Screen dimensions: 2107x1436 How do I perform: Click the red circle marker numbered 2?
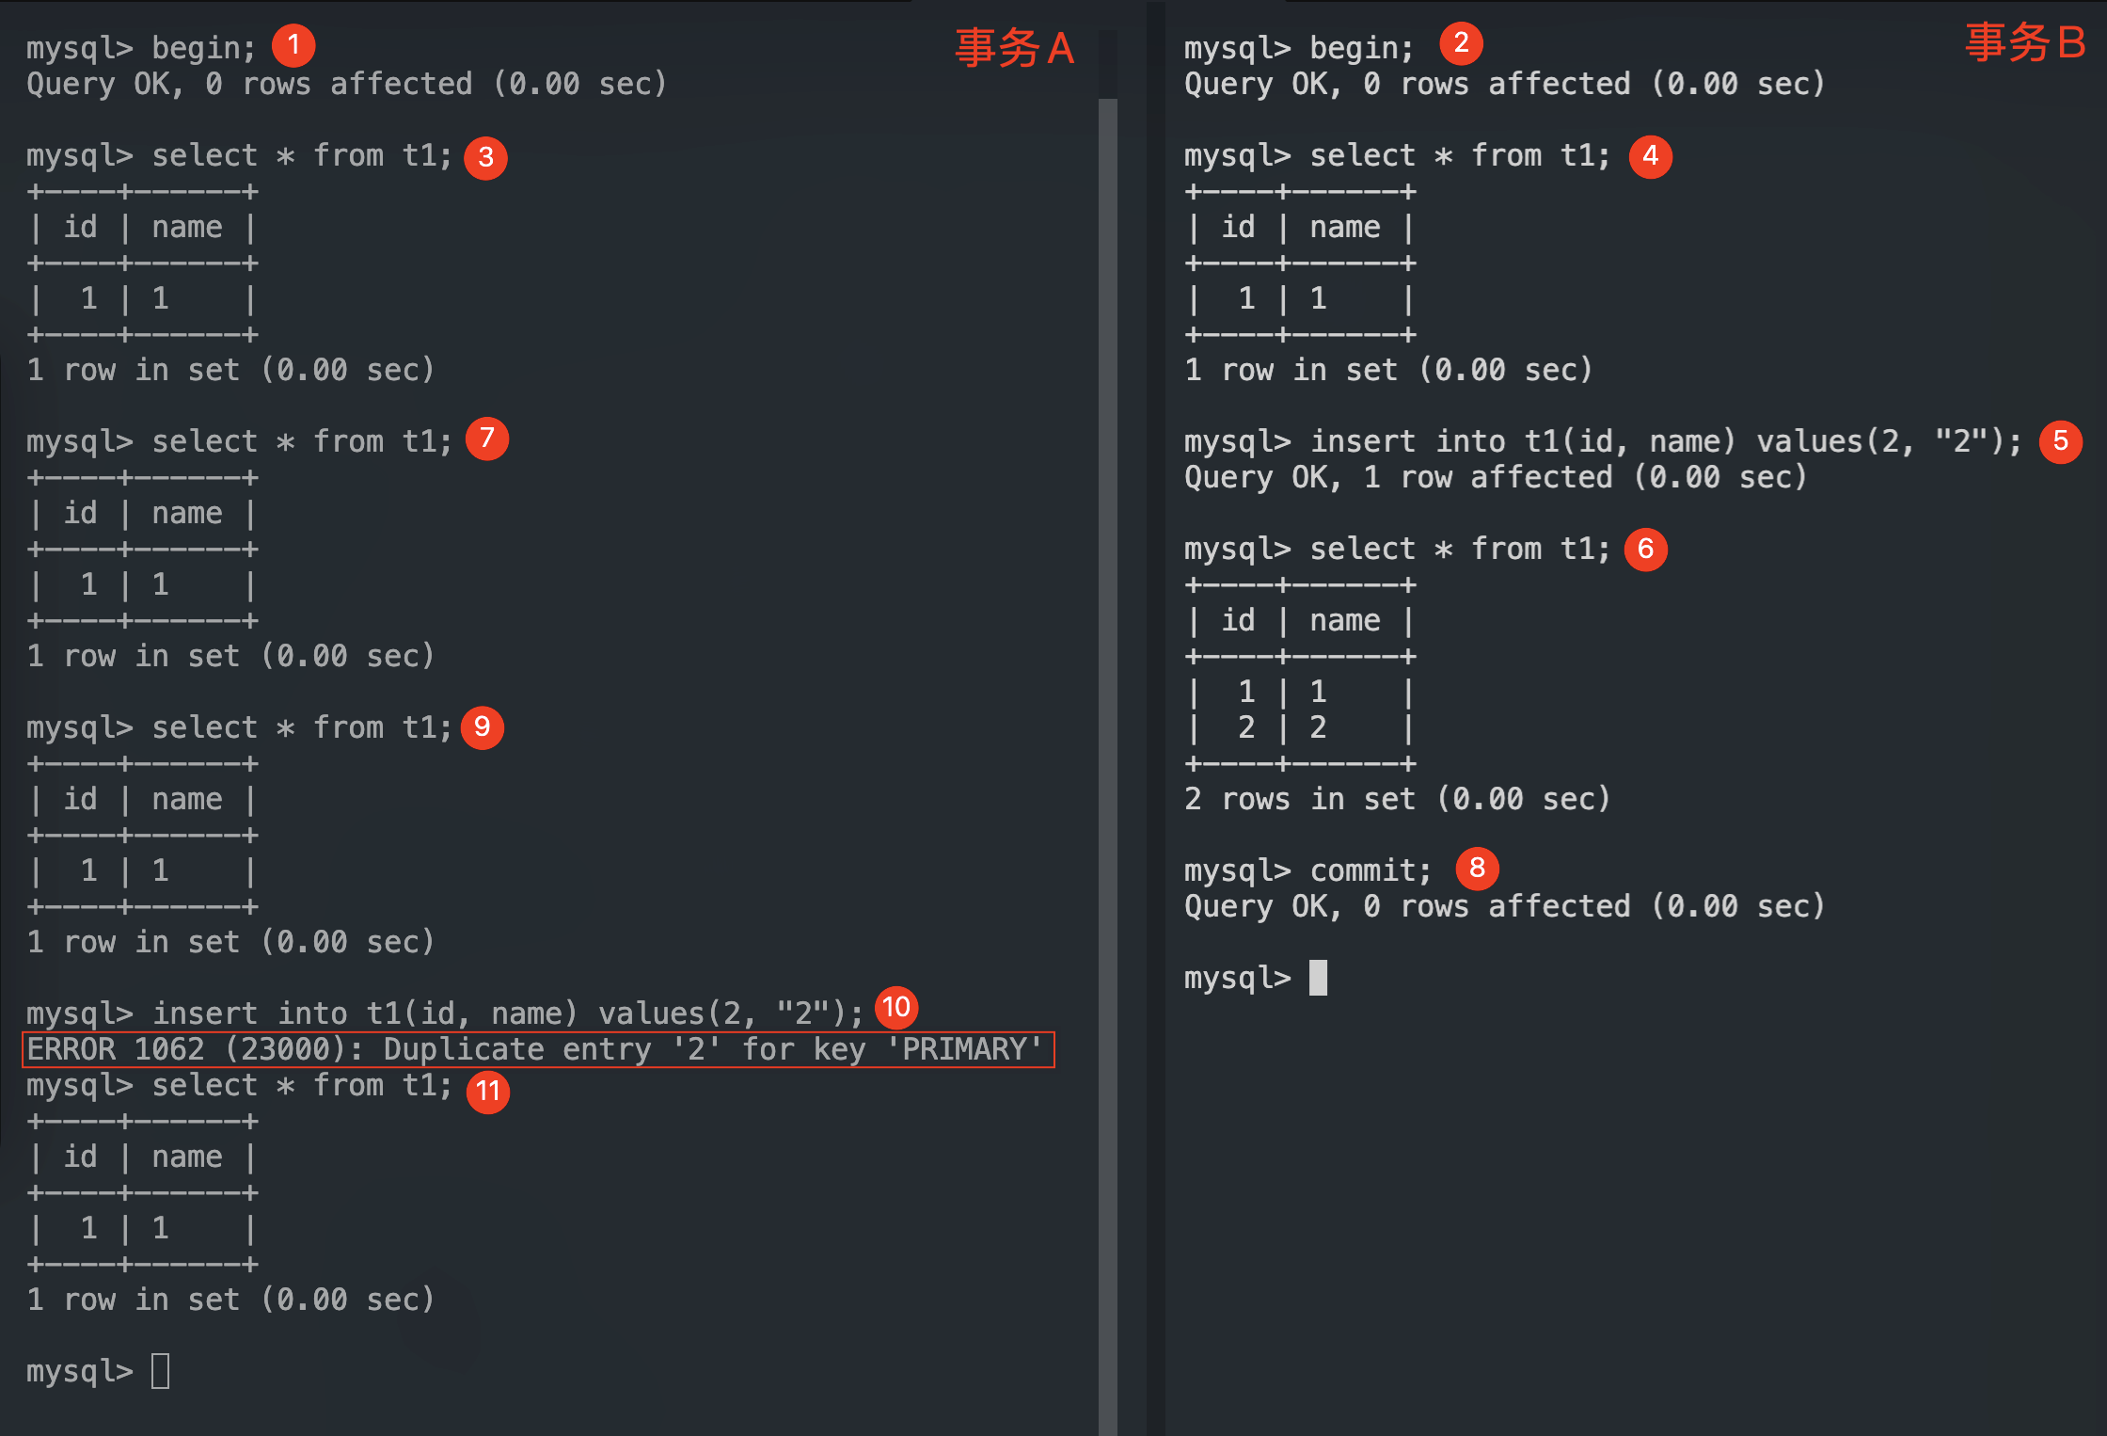(1461, 43)
